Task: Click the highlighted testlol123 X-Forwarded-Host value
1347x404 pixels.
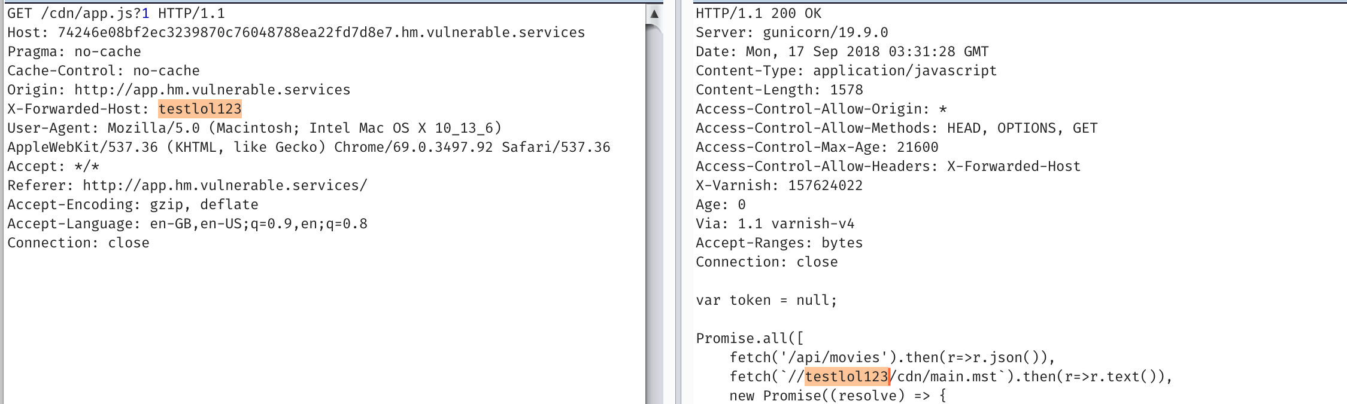Action: click(200, 109)
